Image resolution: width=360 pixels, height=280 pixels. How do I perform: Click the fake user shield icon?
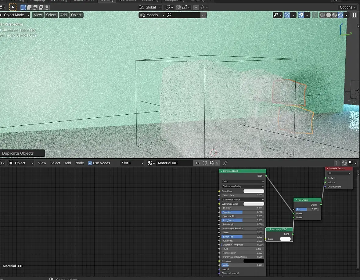click(205, 163)
